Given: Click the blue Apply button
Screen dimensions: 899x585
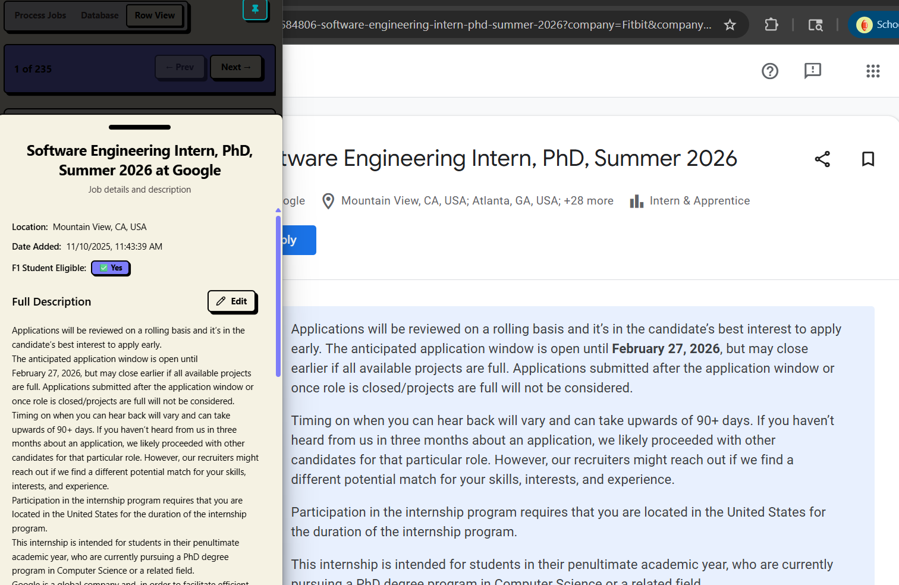Looking at the screenshot, I should tap(298, 240).
